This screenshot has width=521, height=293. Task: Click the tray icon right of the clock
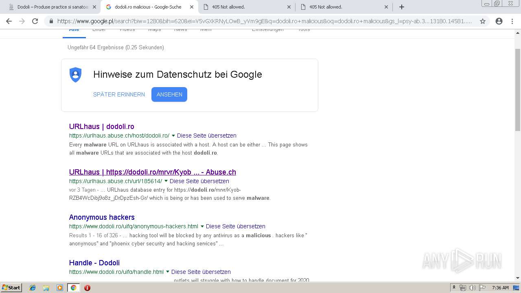click(x=517, y=288)
